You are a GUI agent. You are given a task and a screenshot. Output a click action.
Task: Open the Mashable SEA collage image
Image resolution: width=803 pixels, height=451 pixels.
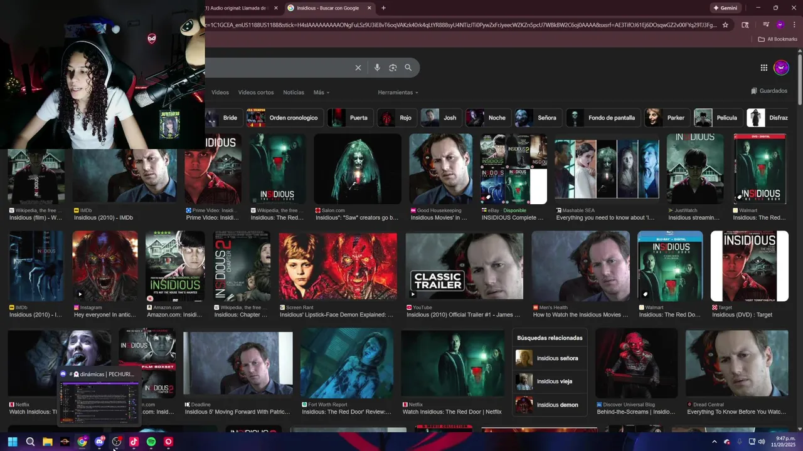(x=607, y=168)
